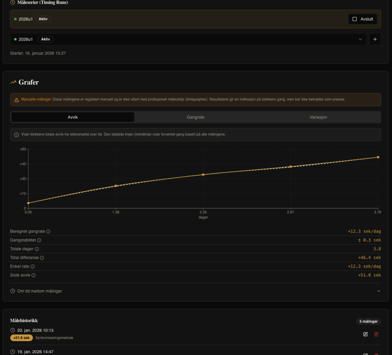The width and height of the screenshot is (392, 355).
Task: Click the plus icon to add timing run
Action: click(375, 39)
